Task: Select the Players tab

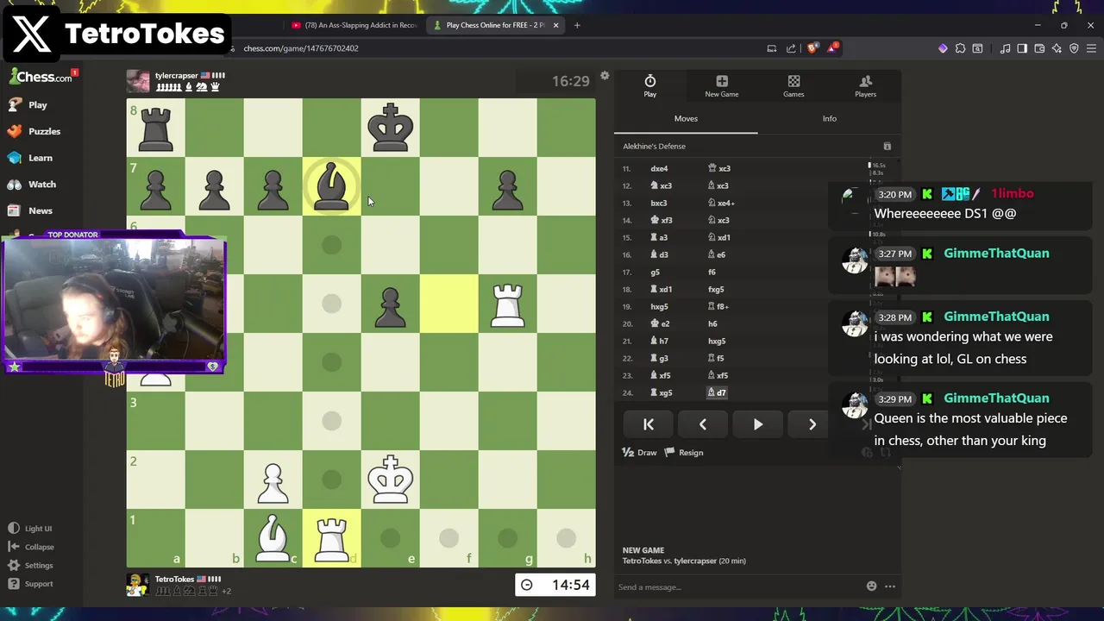Action: (x=865, y=86)
